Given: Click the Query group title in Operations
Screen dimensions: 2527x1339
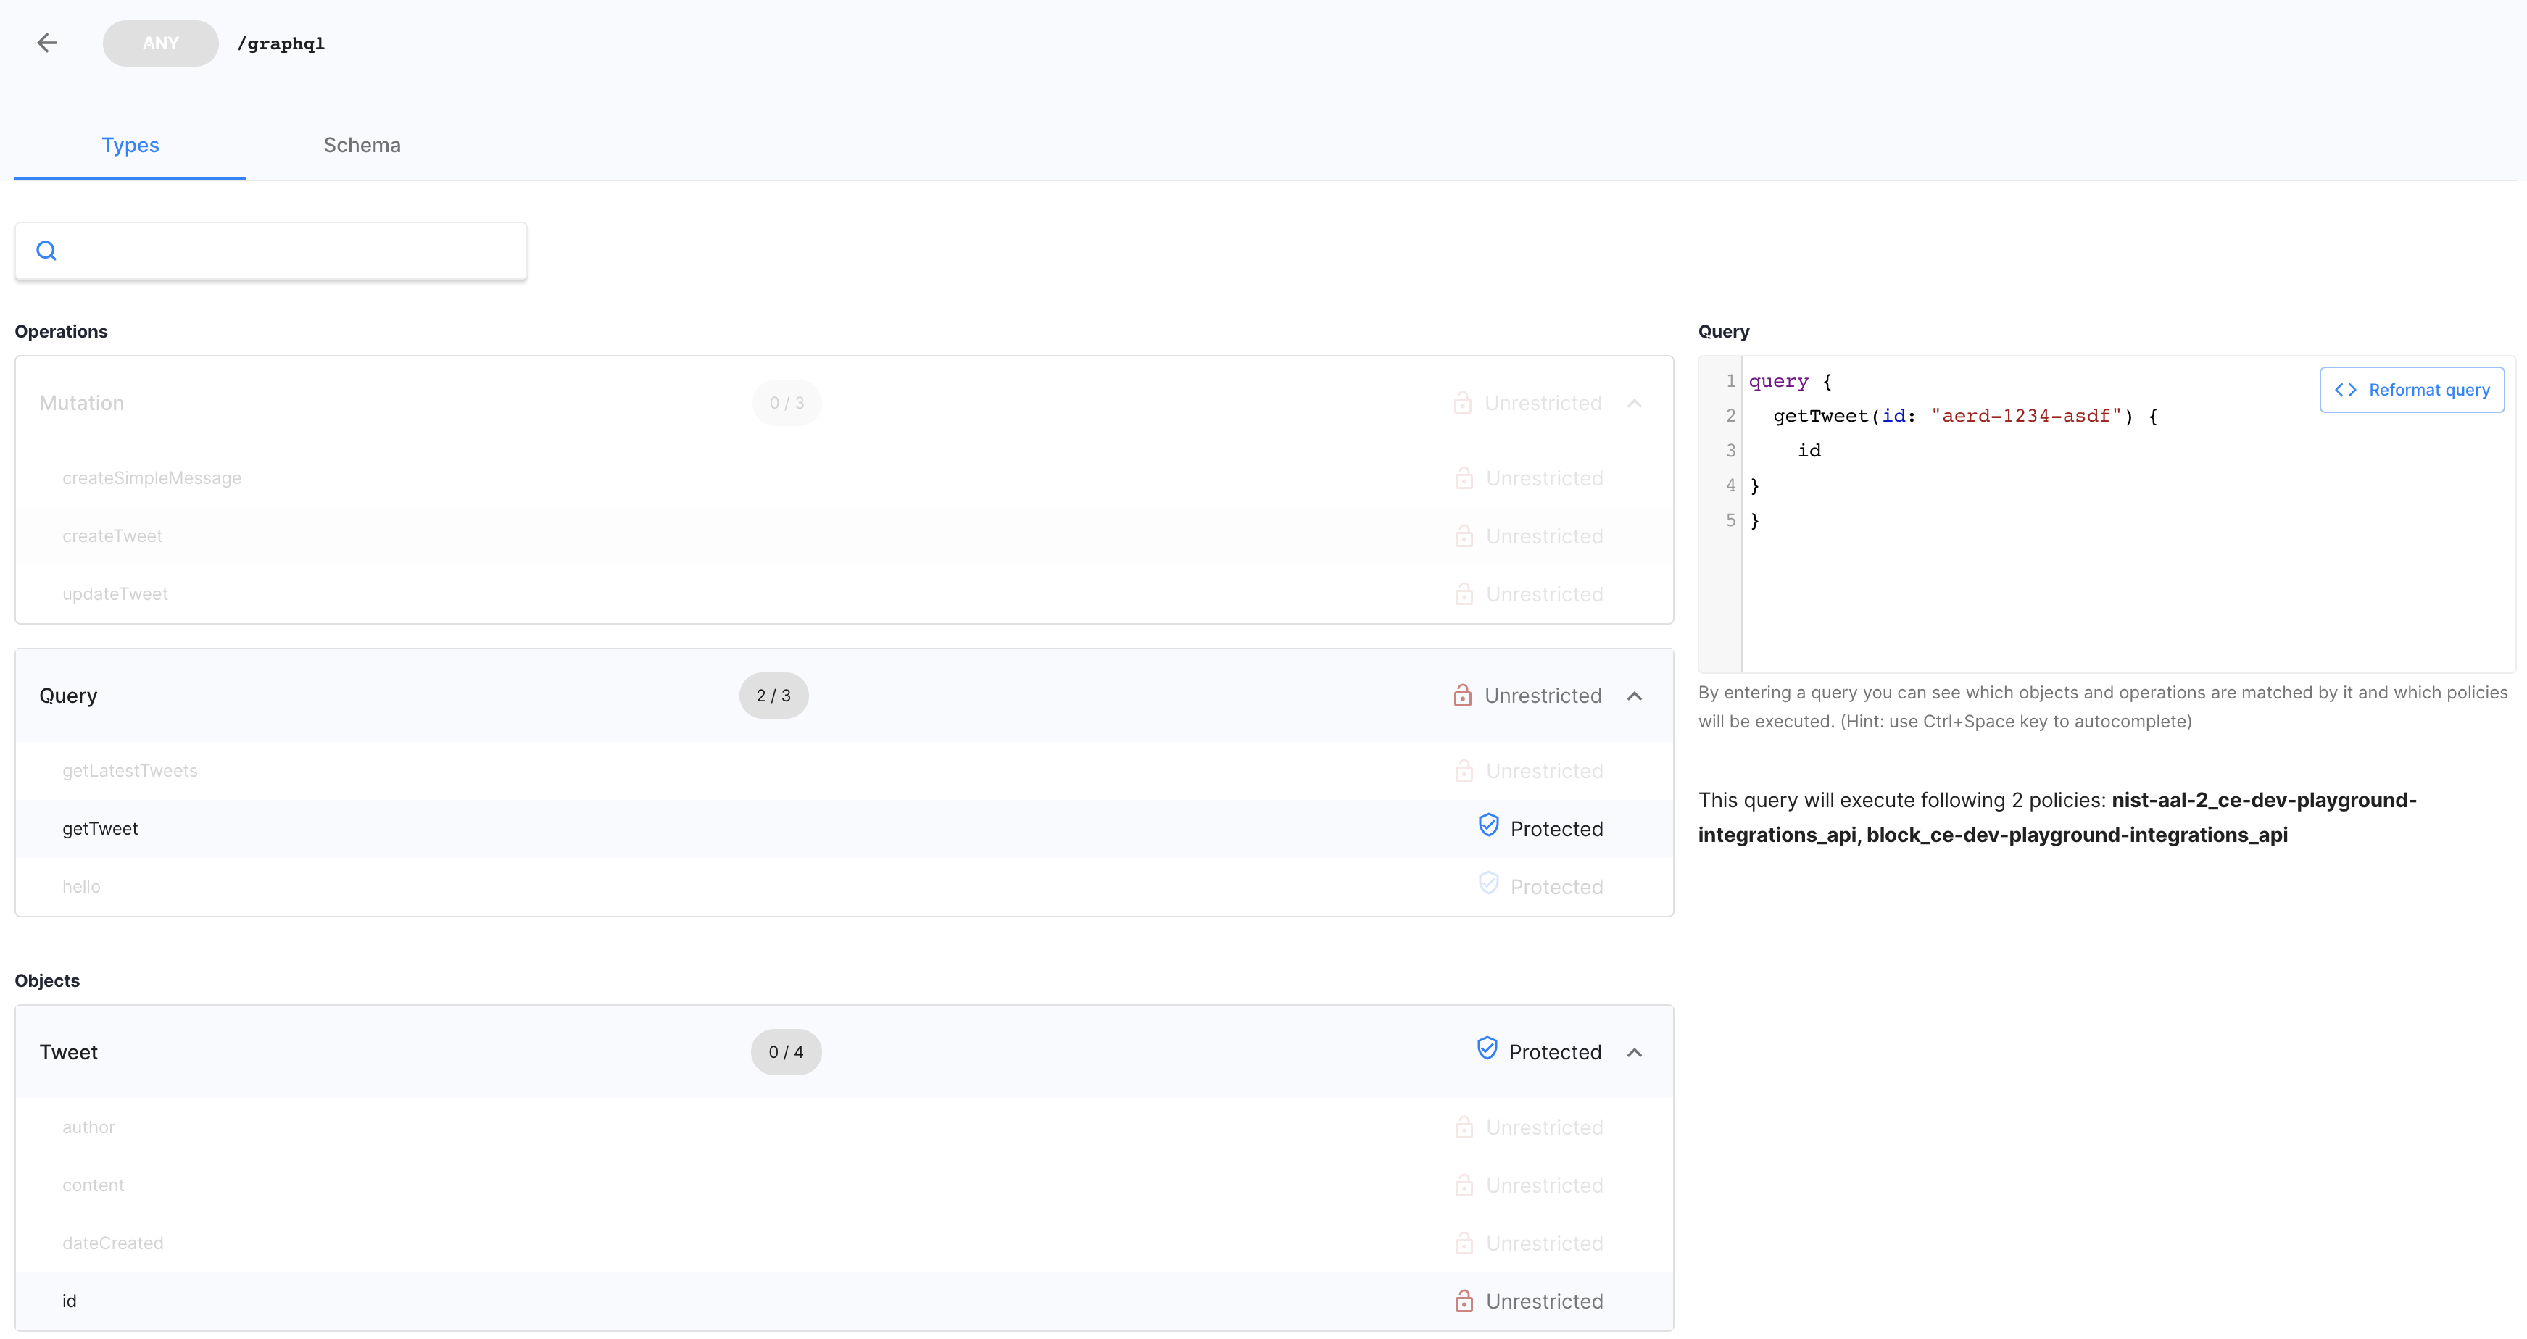Looking at the screenshot, I should tap(67, 696).
